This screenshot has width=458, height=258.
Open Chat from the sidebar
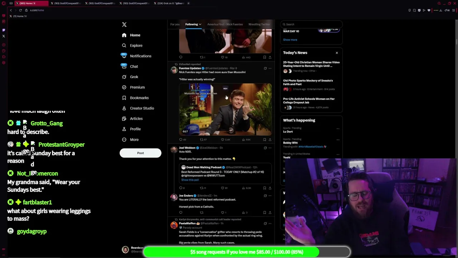[130, 66]
